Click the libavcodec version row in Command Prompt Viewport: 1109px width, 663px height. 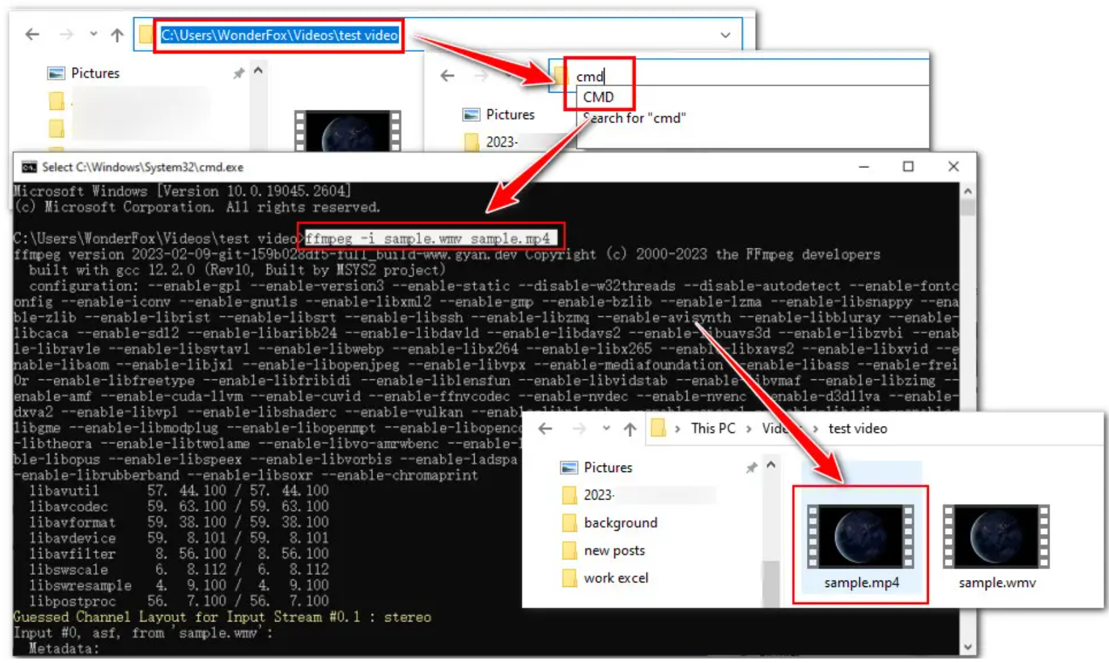pyautogui.click(x=179, y=507)
